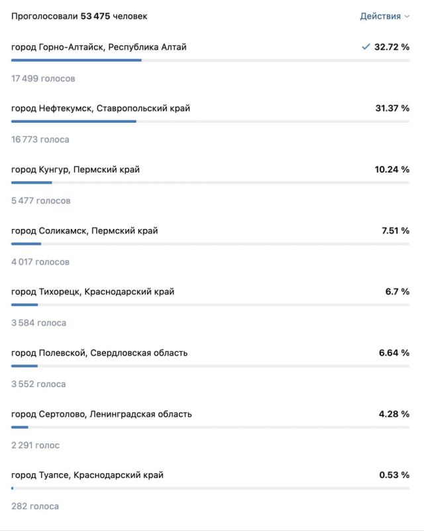Viewport: 424px width, 531px height.
Task: Open voter list under 16 773 голоса
Action: point(40,139)
